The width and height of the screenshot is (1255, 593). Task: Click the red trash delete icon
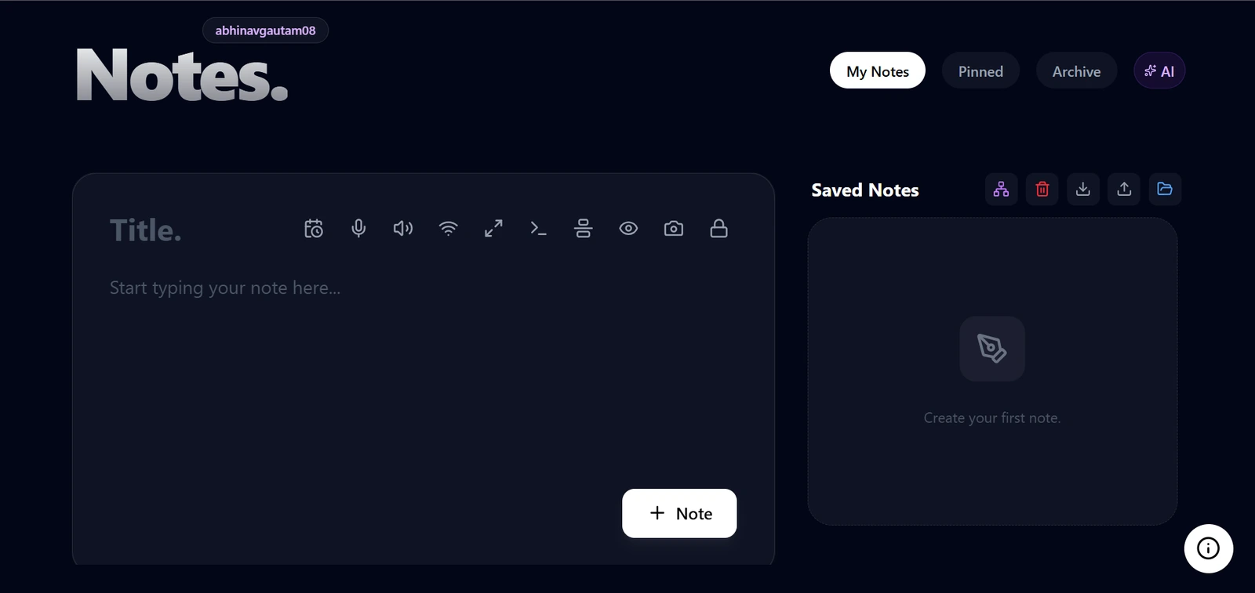[1042, 189]
